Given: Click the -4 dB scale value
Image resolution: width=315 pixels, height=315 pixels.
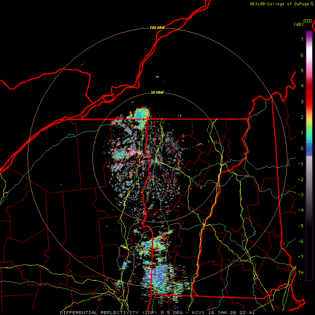Looking at the screenshot, I should tap(301, 210).
